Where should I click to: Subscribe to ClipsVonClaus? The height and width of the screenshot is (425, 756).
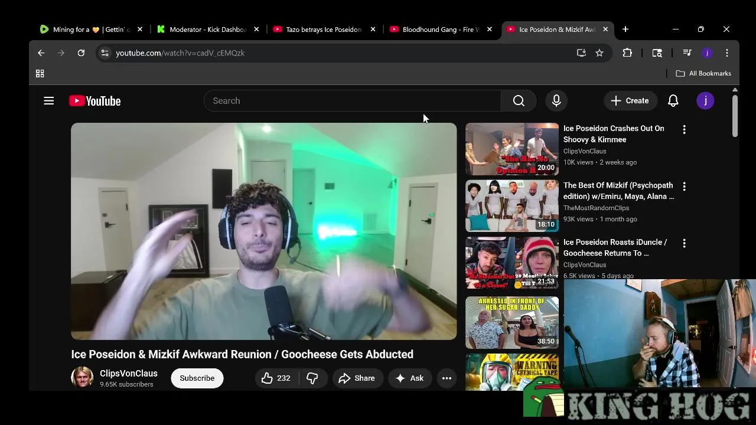tap(197, 378)
